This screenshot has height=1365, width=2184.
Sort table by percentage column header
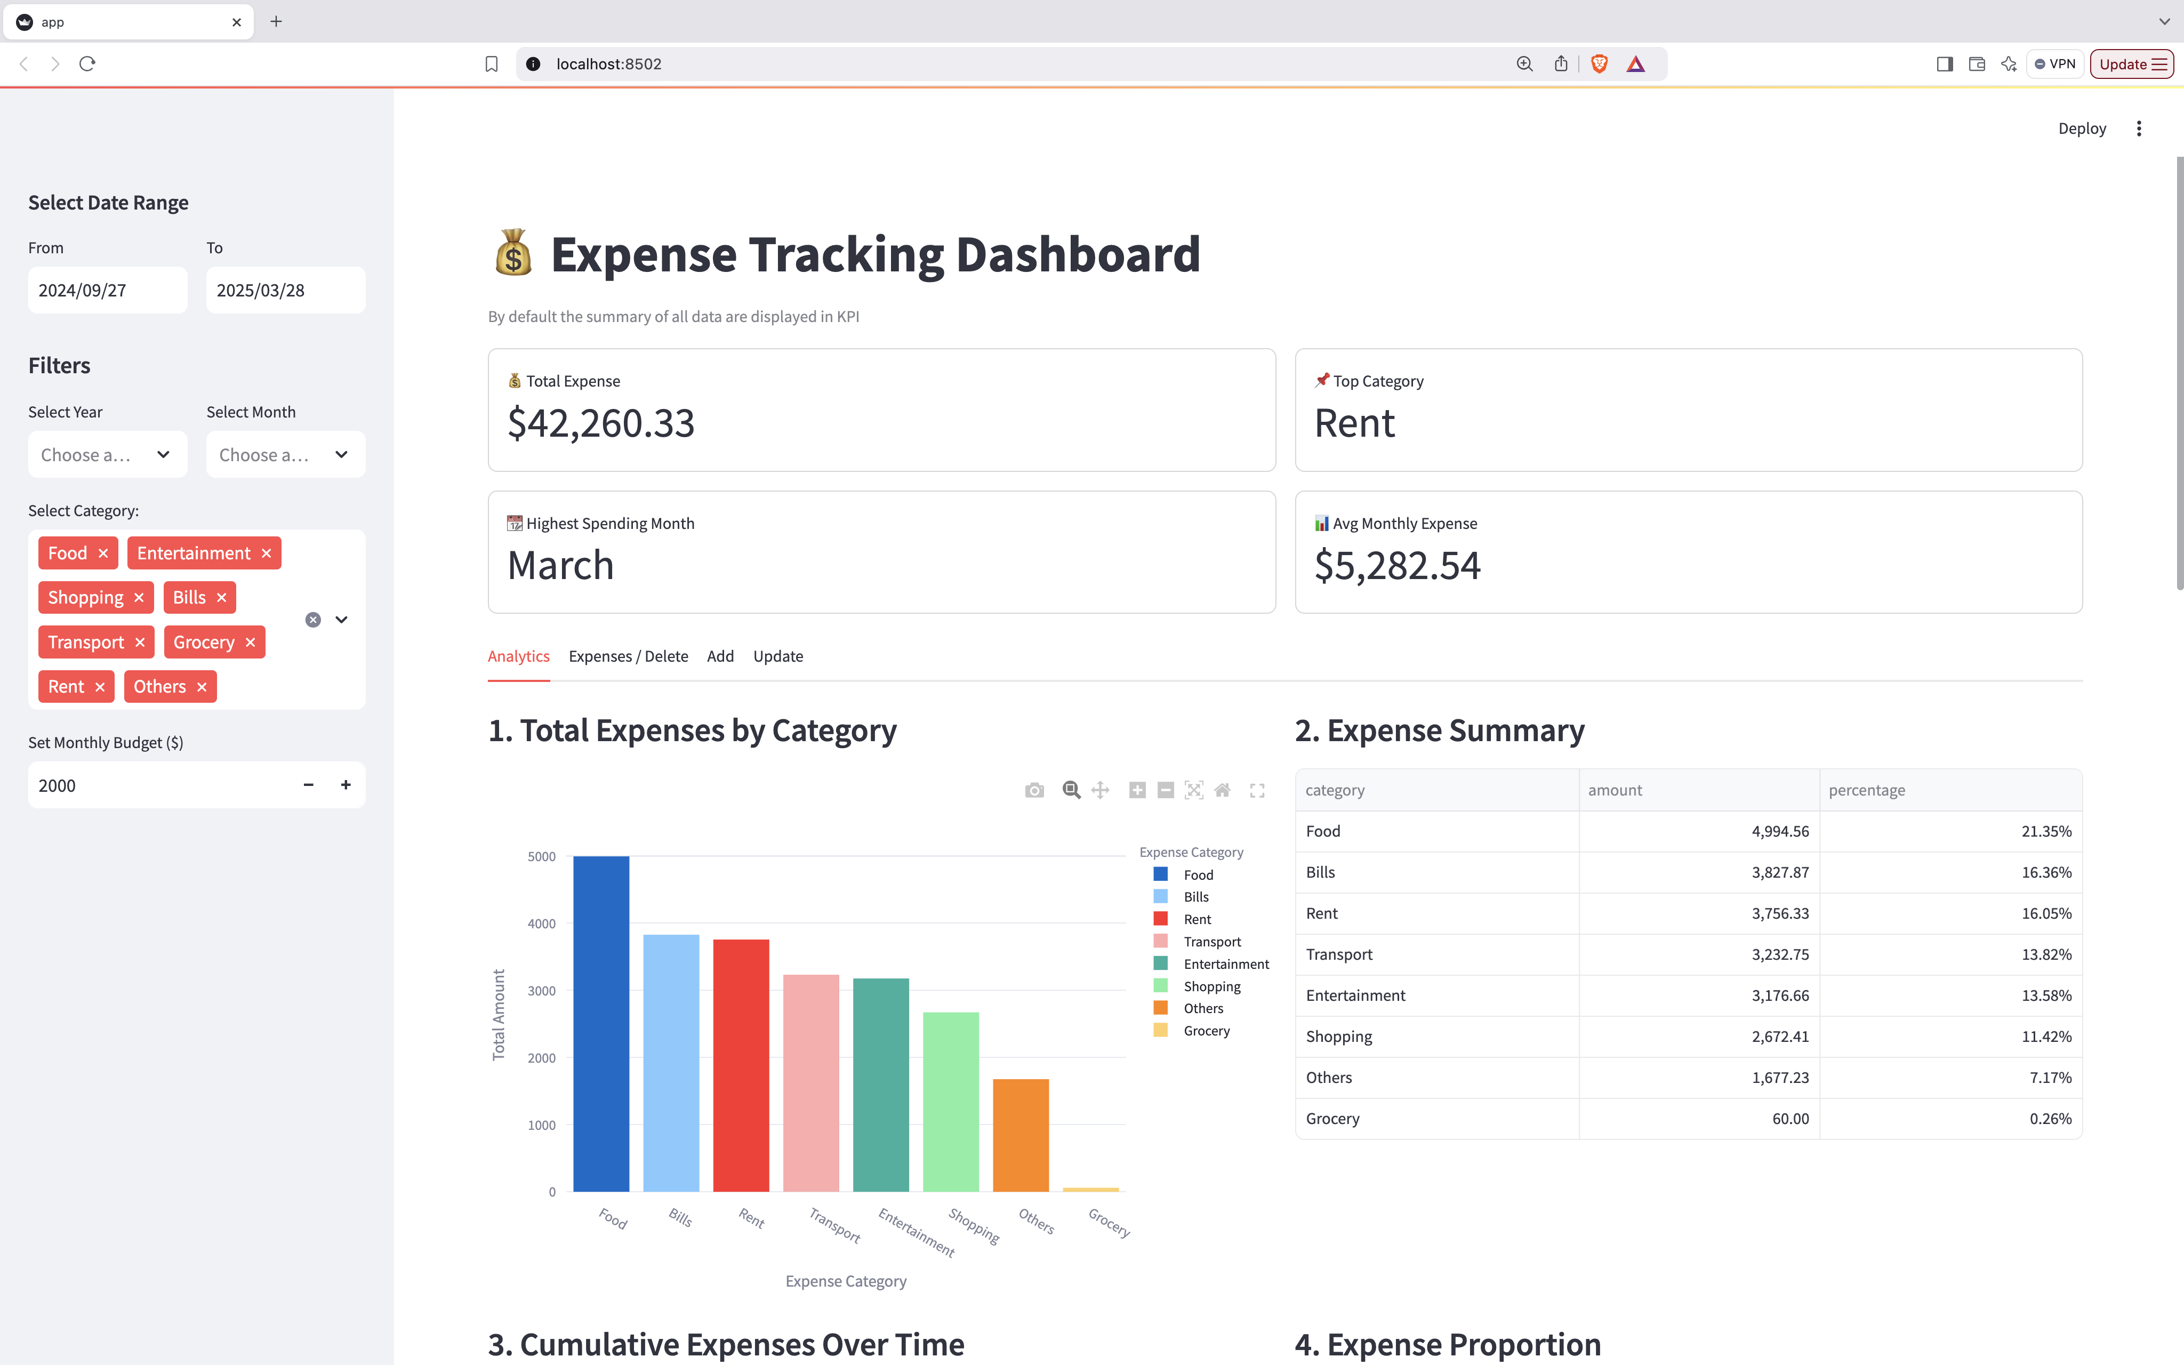coord(1951,790)
